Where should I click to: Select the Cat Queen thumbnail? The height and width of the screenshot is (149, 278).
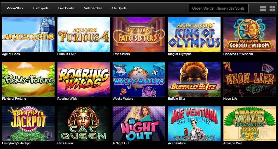[x=84, y=124]
